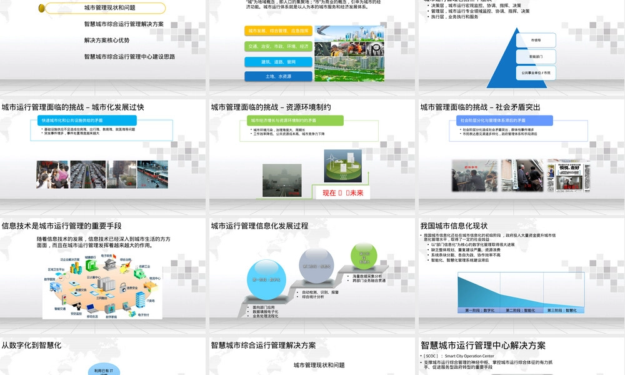This screenshot has height=375, width=625.
Task: Click the padlock information security icon
Action: (x=122, y=287)
